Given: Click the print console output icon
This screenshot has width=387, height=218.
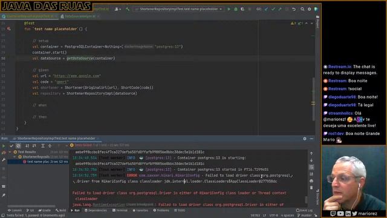Looking at the screenshot, I should [311, 181].
